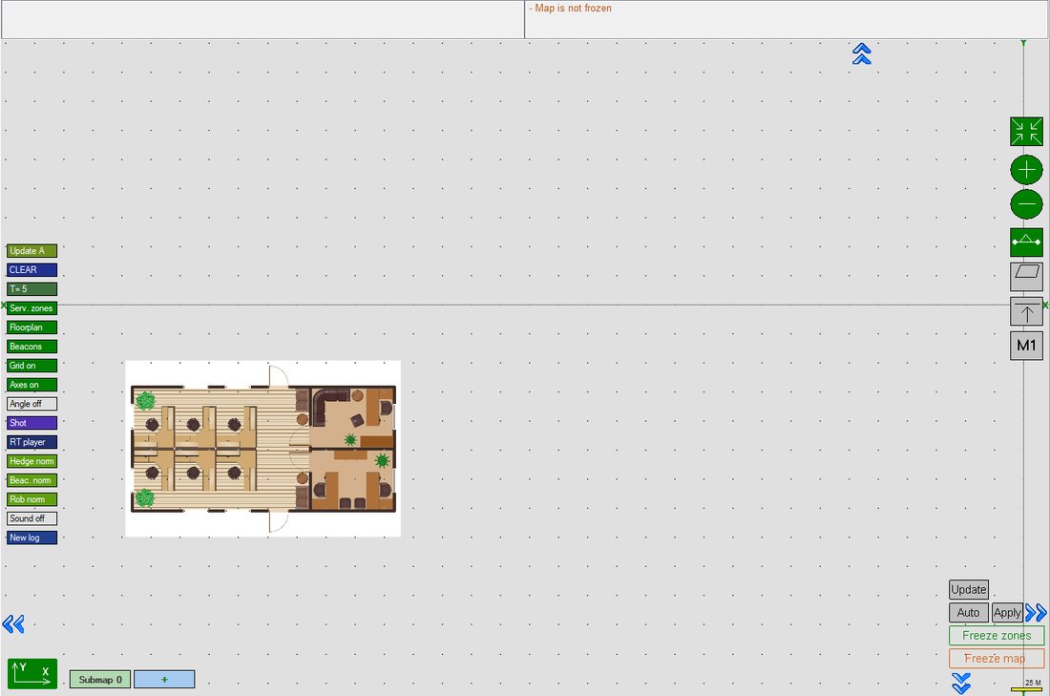
Task: Click the gray up arrow icon
Action: coord(1026,311)
